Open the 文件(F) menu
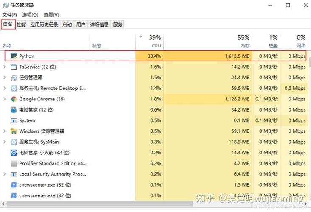The width and height of the screenshot is (311, 212). click(x=9, y=15)
